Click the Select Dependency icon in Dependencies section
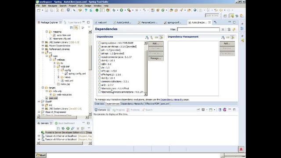This screenshot has width=281, height=158. click(x=147, y=37)
